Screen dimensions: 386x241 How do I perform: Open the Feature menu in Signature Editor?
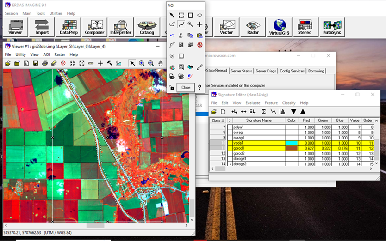271,103
